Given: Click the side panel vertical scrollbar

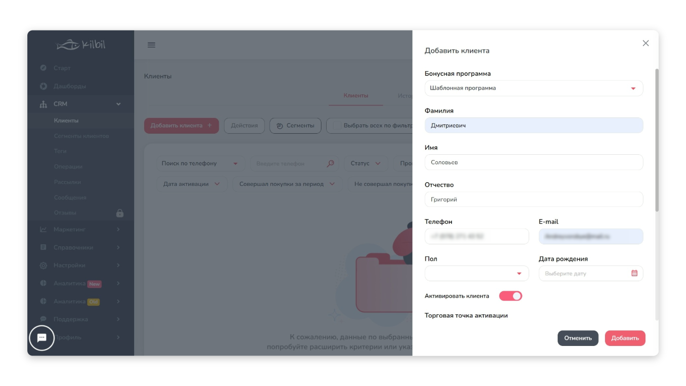Looking at the screenshot, I should (657, 141).
